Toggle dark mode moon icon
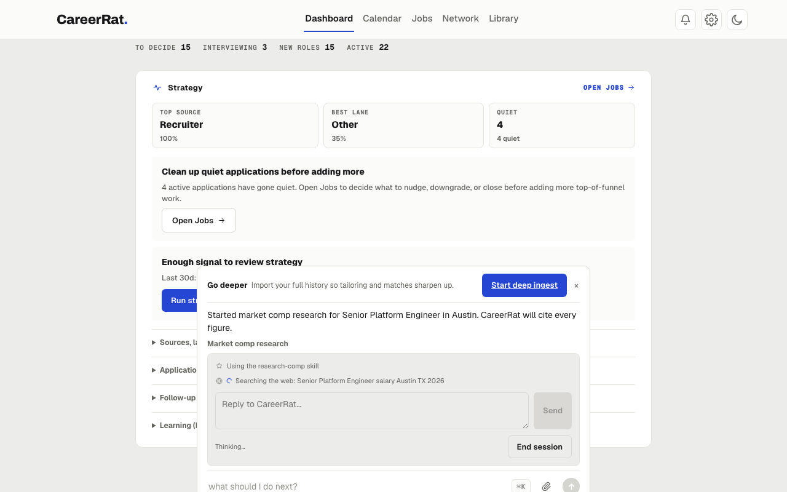The height and width of the screenshot is (492, 787). 737,20
